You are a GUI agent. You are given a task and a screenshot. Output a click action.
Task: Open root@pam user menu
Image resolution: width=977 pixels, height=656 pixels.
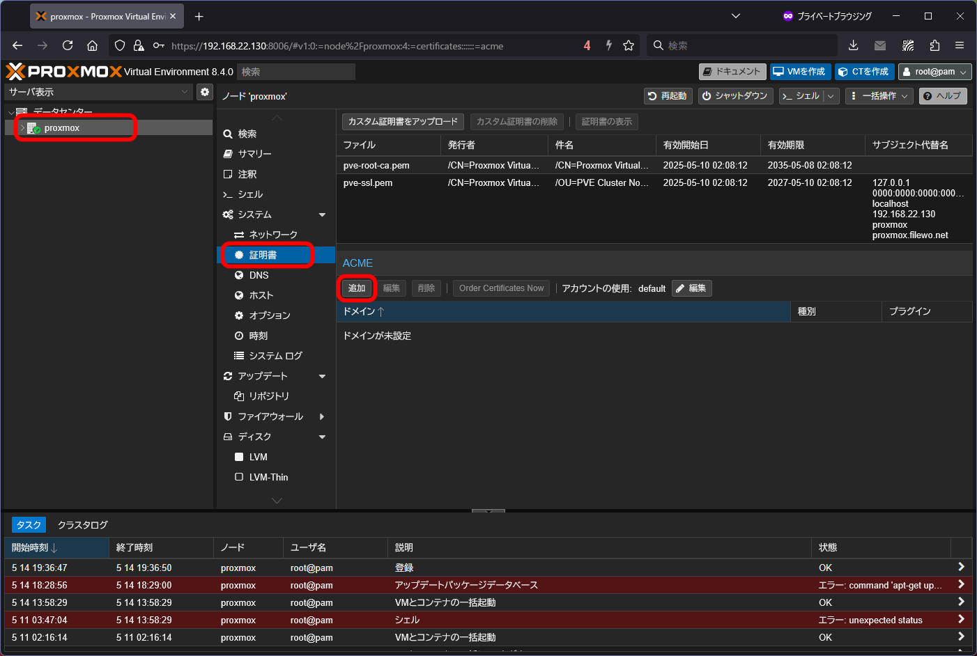tap(934, 72)
